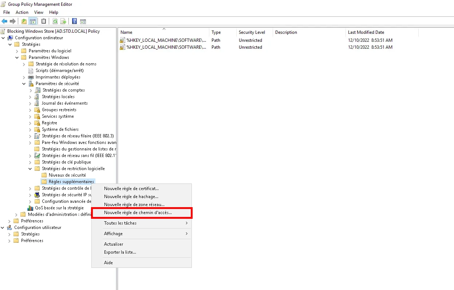Click the blue Help question mark icon
Screen dimensions: 454x290
pyautogui.click(x=74, y=21)
